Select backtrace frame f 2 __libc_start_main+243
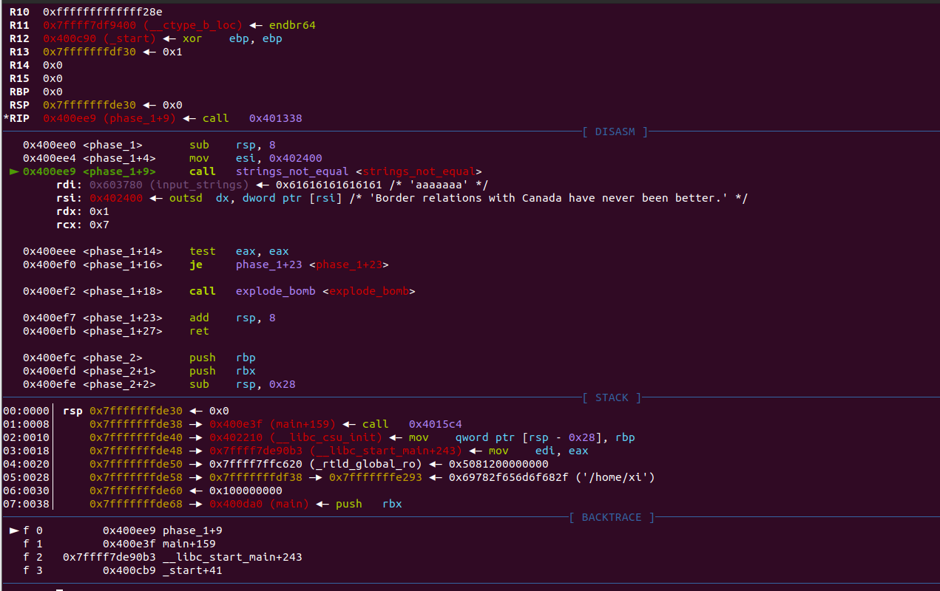 (x=163, y=557)
